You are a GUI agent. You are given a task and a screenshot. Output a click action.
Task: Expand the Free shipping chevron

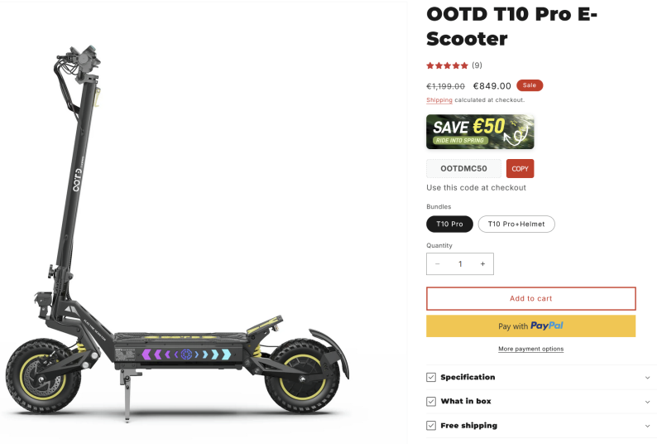(647, 426)
